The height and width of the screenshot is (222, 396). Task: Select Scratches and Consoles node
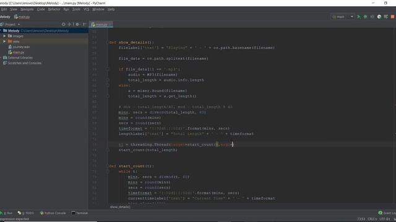22,63
